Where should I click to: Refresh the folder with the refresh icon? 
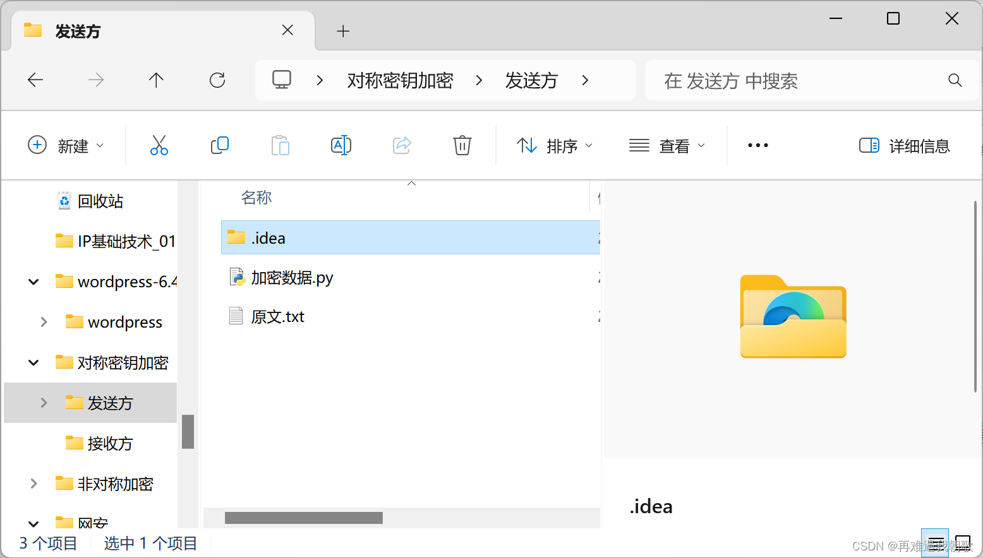(217, 80)
